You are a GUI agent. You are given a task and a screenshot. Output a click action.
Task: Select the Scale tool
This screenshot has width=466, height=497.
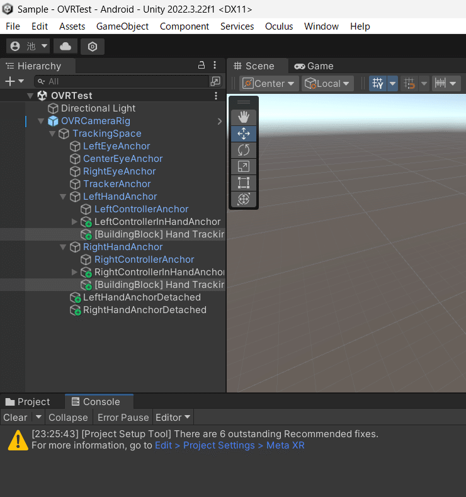pyautogui.click(x=243, y=166)
